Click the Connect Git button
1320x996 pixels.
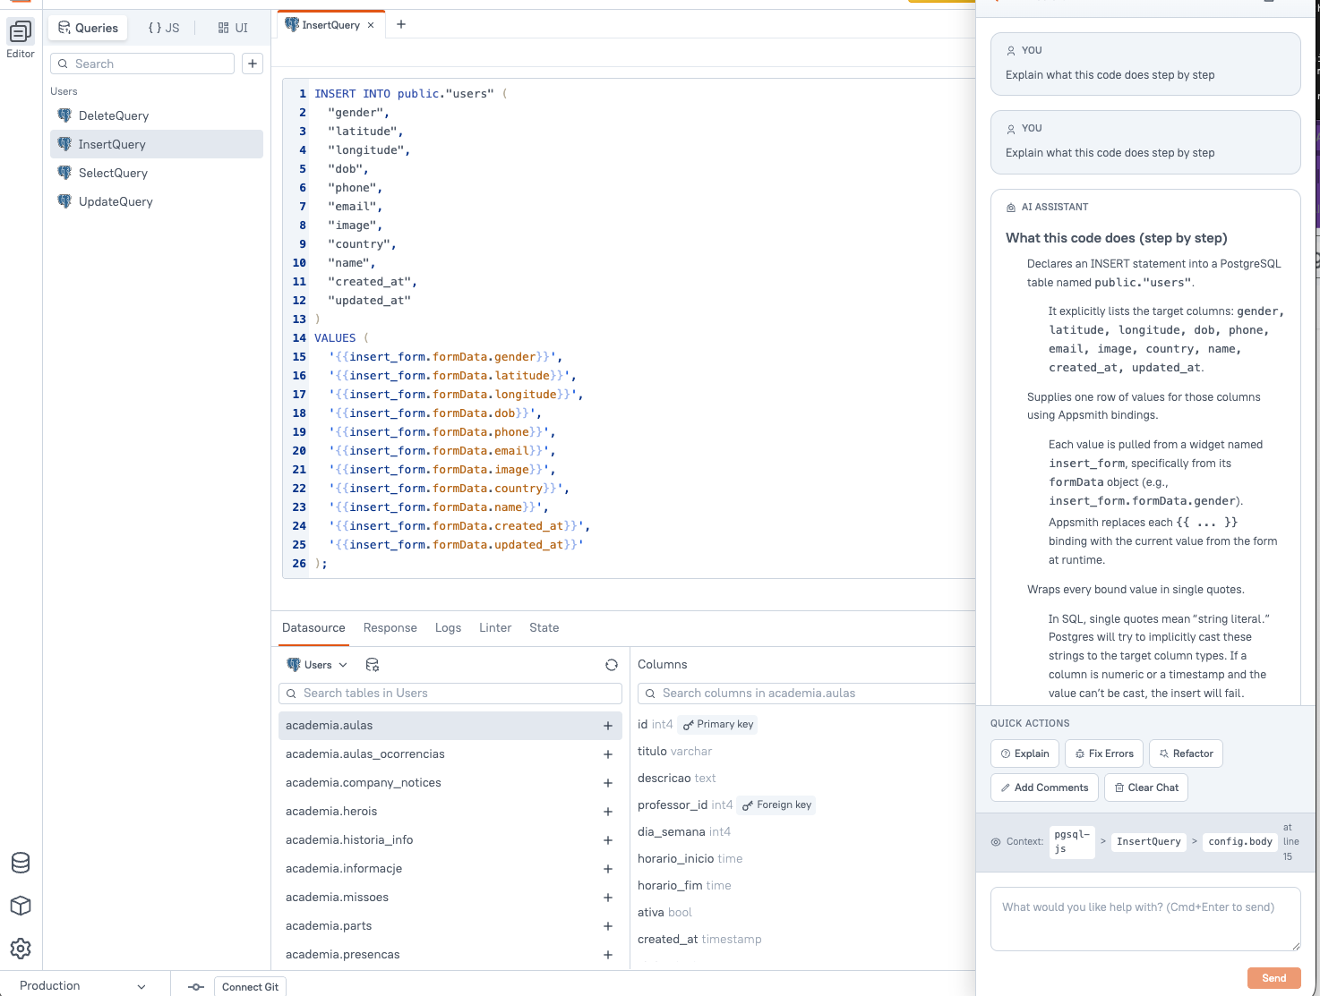coord(250,987)
